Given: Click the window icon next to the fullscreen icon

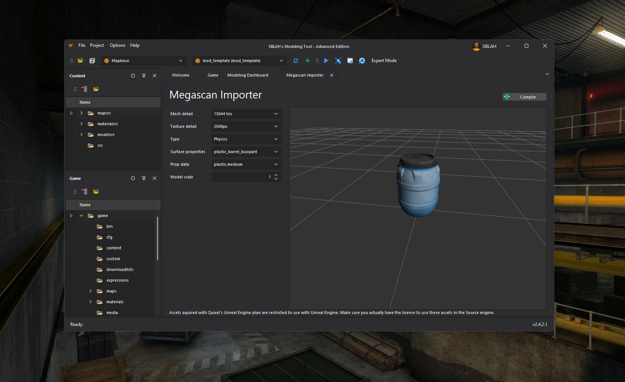Looking at the screenshot, I should 350,61.
